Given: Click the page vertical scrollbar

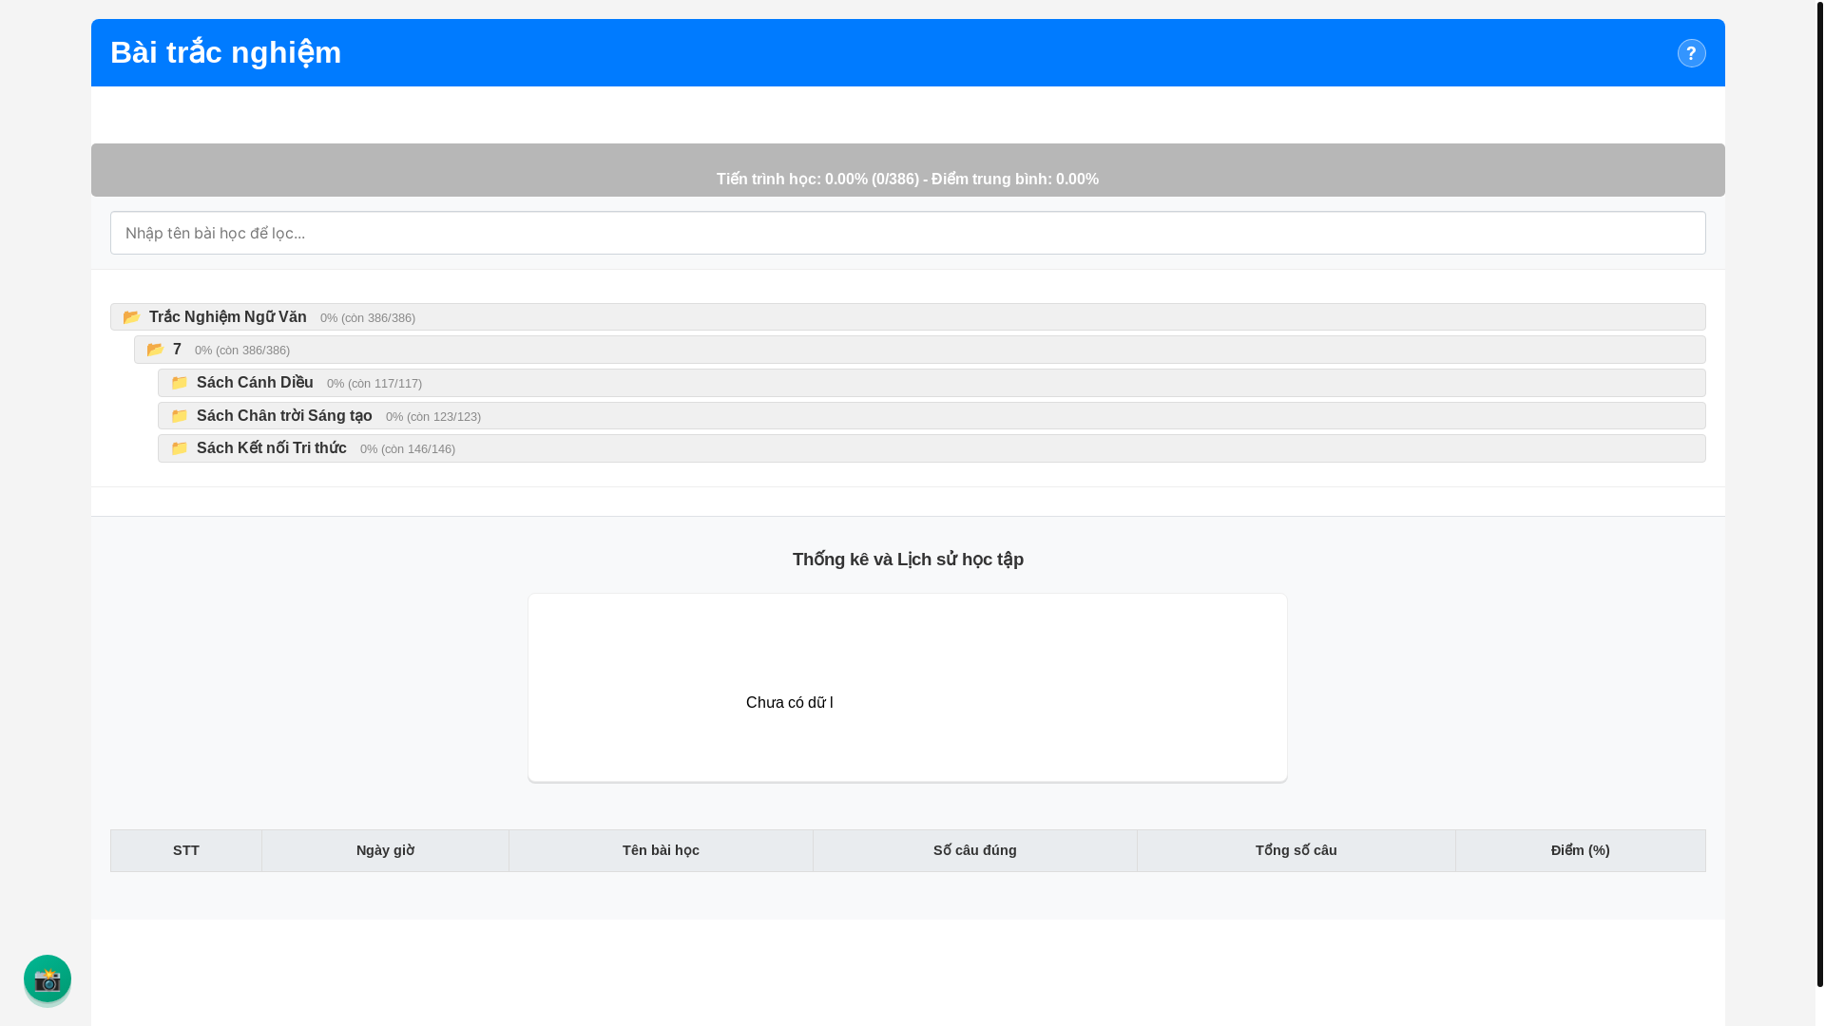Looking at the screenshot, I should [1819, 494].
